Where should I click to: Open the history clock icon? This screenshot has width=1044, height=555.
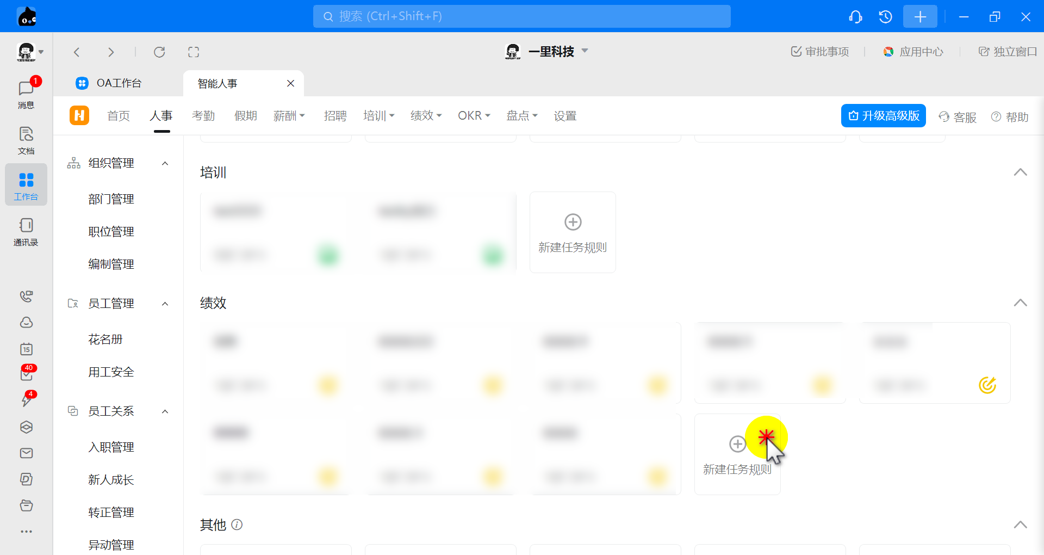(885, 17)
